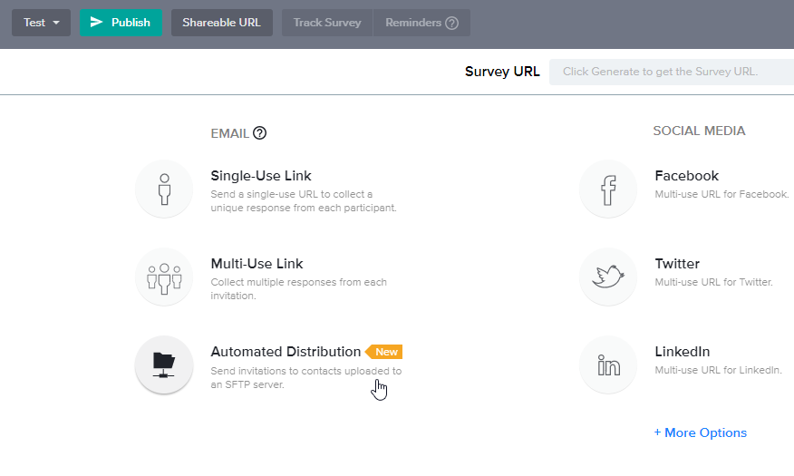Switch to Track Survey tab
Viewport: 794px width, 476px height.
point(327,23)
